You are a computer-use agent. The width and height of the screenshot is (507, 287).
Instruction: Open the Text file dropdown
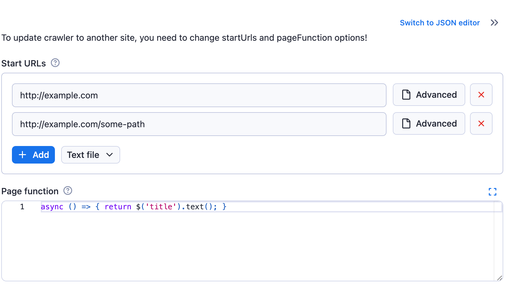tap(90, 154)
